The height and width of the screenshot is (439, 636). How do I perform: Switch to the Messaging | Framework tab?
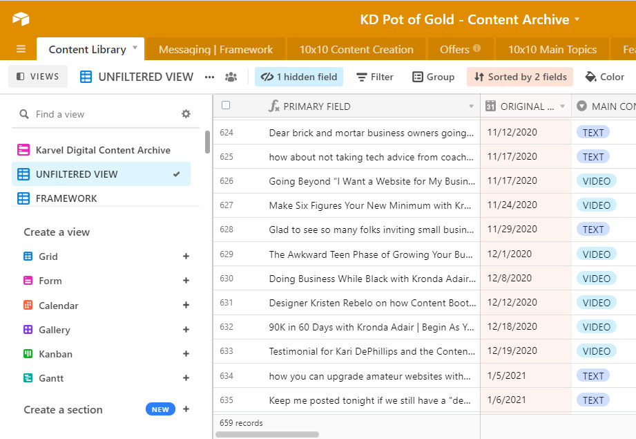(x=216, y=49)
